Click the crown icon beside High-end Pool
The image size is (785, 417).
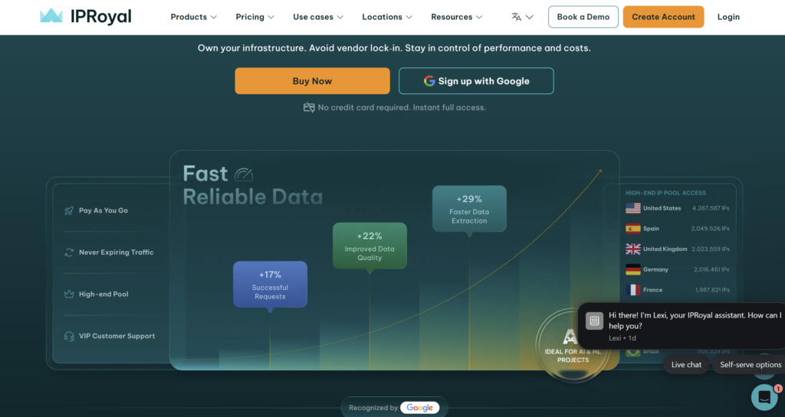69,295
